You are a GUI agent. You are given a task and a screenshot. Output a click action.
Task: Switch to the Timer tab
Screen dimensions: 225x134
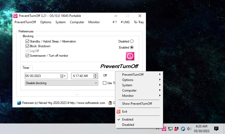coord(26,68)
